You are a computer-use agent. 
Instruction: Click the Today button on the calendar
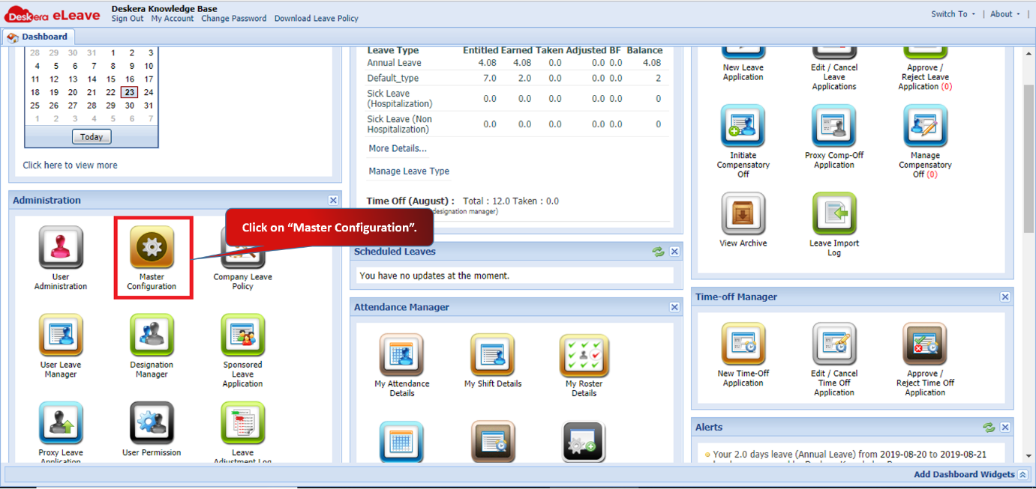click(91, 136)
